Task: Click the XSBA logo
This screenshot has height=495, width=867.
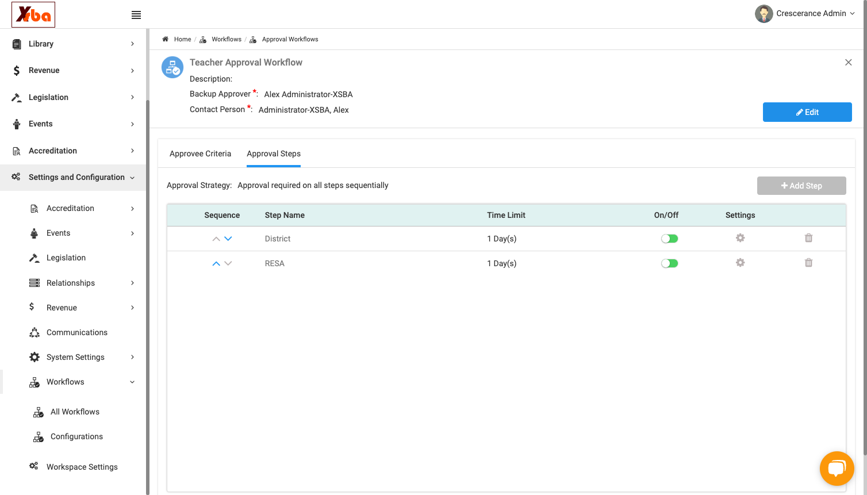Action: pos(33,14)
